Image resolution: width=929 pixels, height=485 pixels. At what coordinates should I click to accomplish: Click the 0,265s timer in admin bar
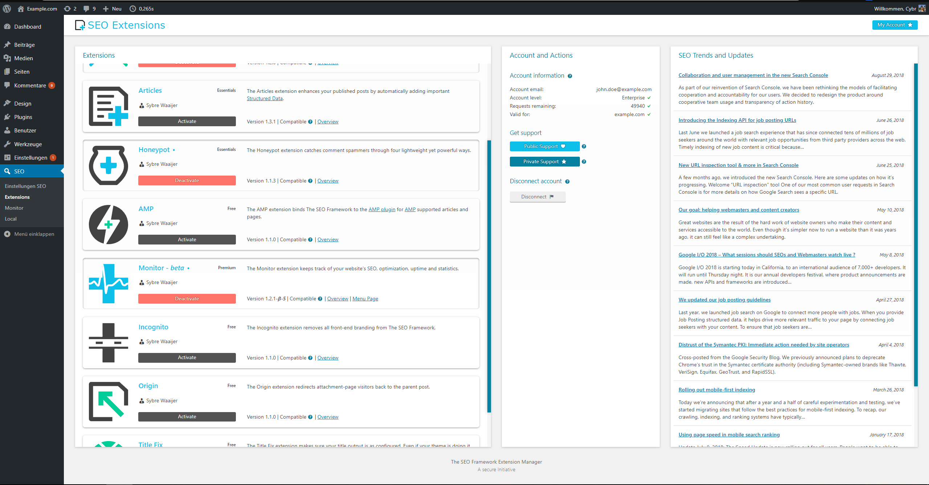(x=142, y=9)
